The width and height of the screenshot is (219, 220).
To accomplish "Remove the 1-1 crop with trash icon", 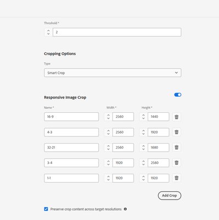I will (177, 178).
